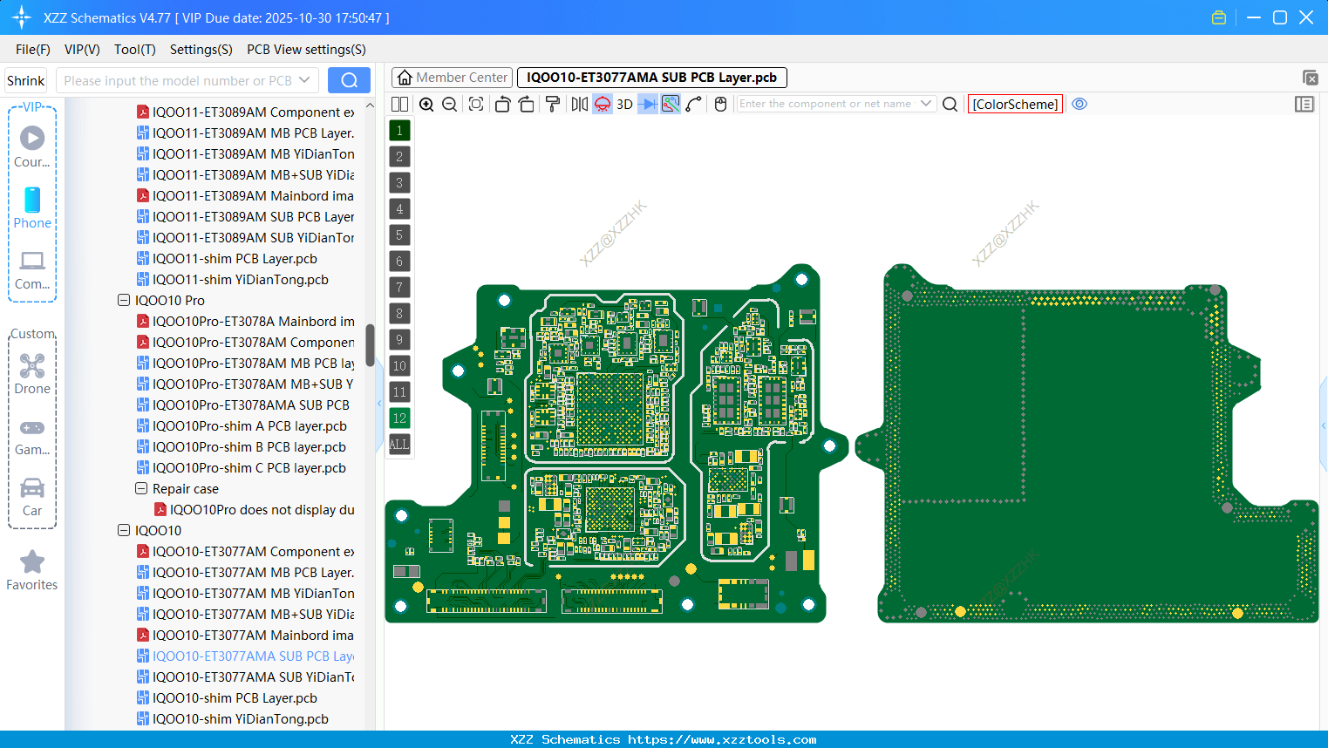Image resolution: width=1328 pixels, height=748 pixels.
Task: Switch to 3D view mode
Action: tap(623, 104)
